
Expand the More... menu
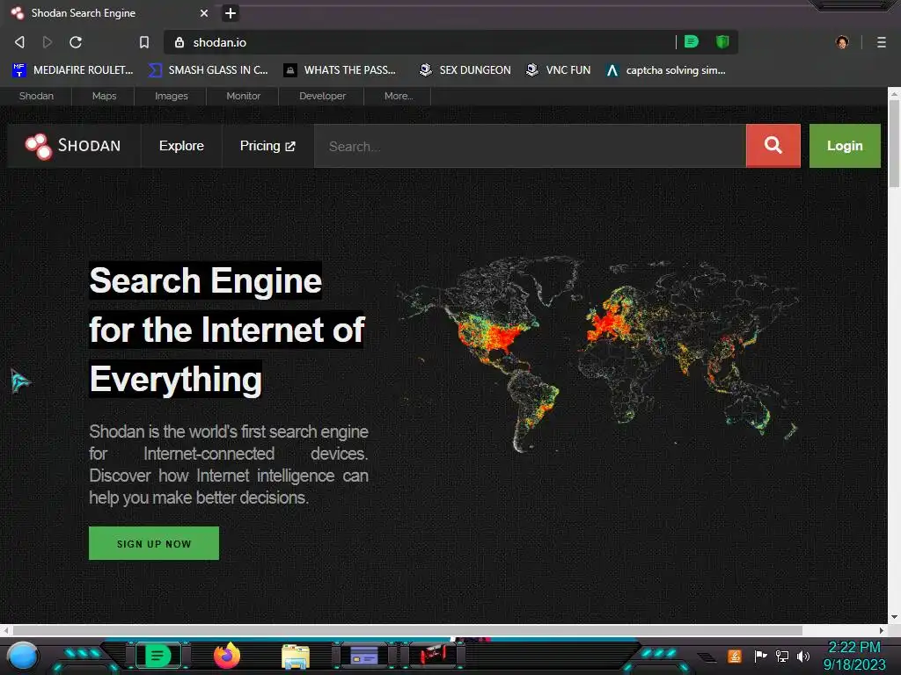click(399, 96)
